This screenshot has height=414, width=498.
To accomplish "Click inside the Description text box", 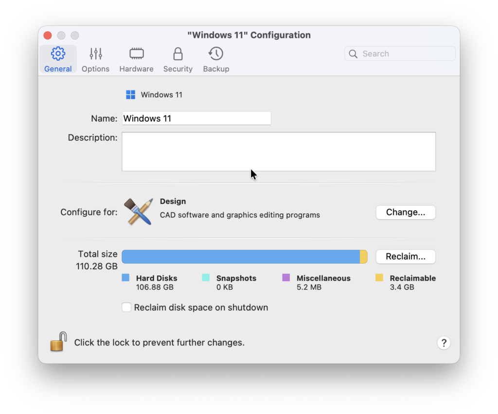I will click(278, 151).
